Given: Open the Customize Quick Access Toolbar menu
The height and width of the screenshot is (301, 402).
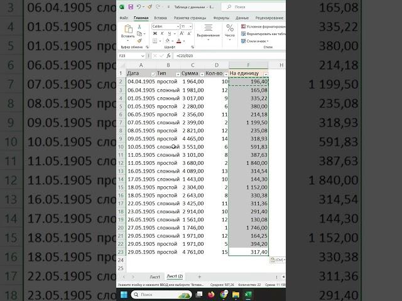Looking at the screenshot, I should pos(168,7).
